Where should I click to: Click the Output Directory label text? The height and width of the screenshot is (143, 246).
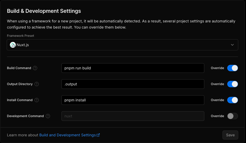click(20, 84)
